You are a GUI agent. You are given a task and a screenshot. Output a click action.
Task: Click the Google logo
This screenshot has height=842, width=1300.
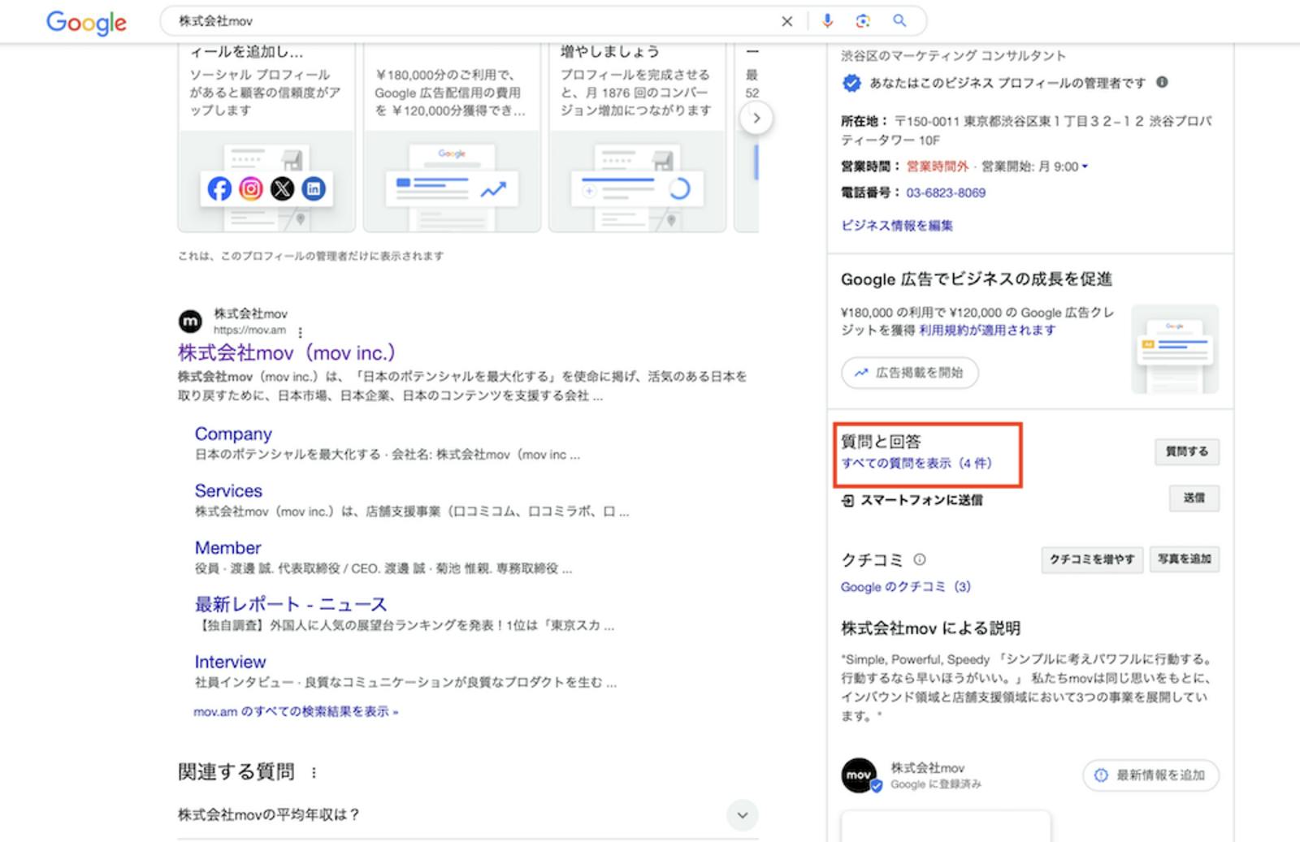[86, 22]
